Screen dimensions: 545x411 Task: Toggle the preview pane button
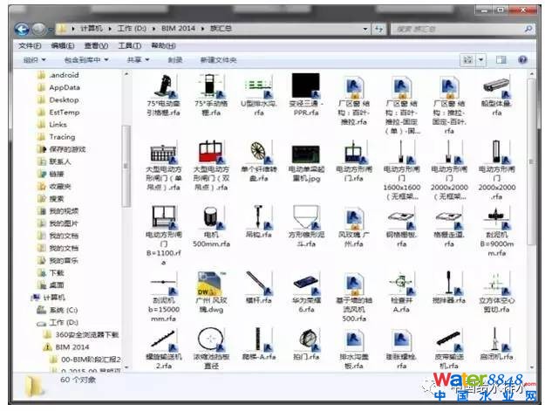click(501, 60)
